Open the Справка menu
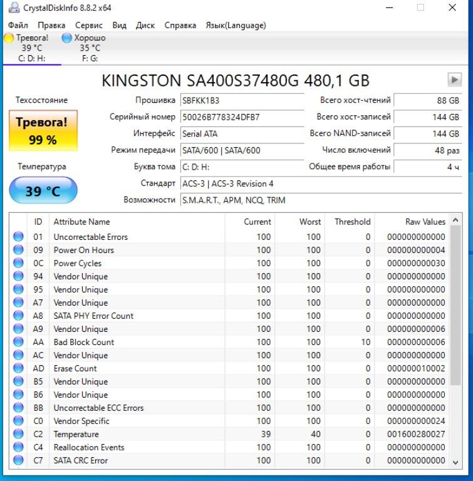The height and width of the screenshot is (481, 473). pos(180,25)
